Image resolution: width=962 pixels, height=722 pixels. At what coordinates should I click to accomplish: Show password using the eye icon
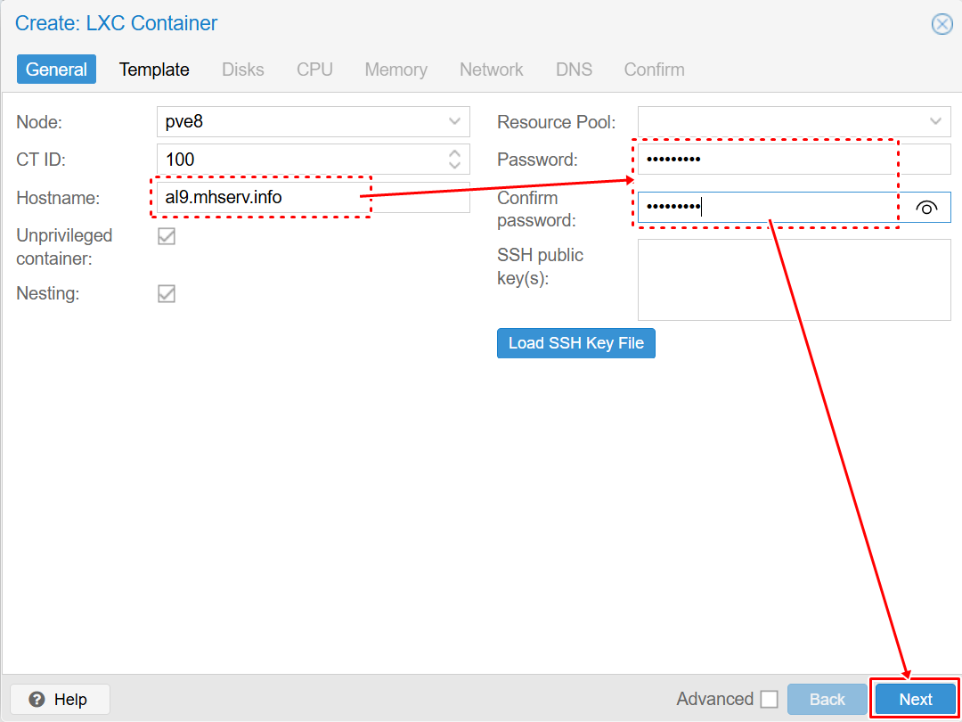point(926,208)
